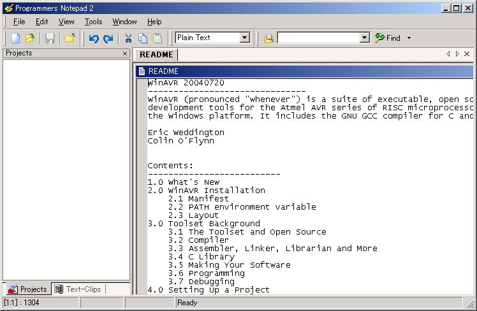
Task: Click the "Contents:" heading line
Action: [170, 166]
